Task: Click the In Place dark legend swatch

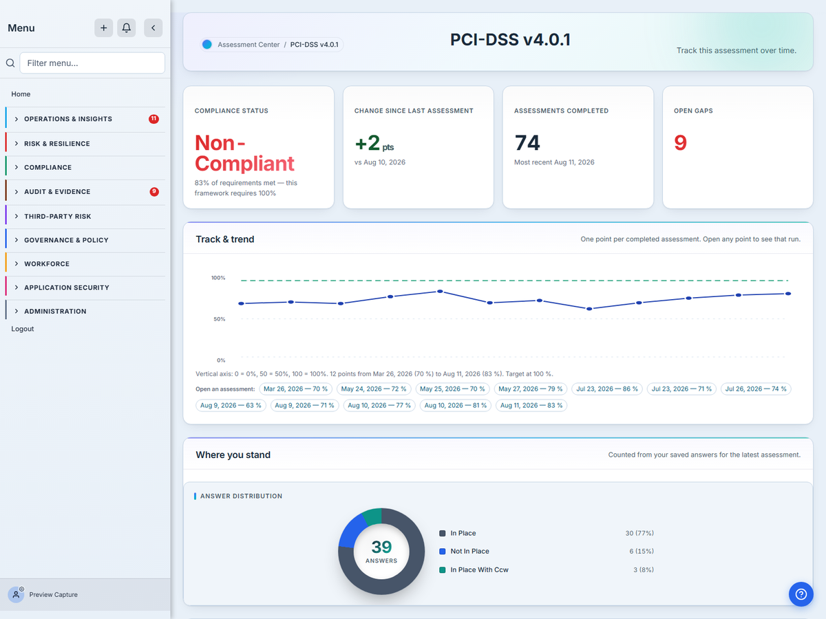Action: [443, 533]
